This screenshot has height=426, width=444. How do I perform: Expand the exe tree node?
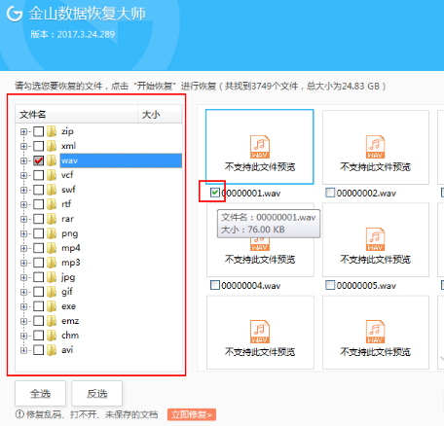point(23,306)
